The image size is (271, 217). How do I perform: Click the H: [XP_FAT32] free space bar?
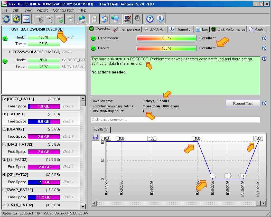44,182
